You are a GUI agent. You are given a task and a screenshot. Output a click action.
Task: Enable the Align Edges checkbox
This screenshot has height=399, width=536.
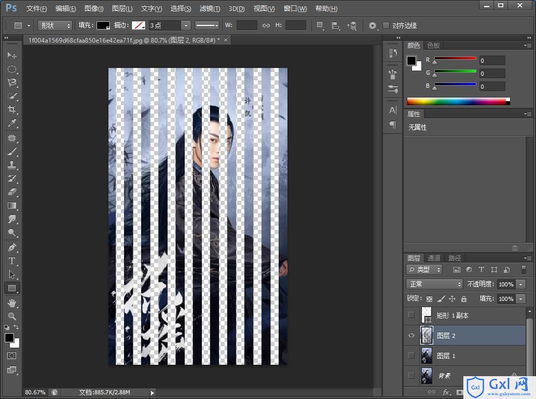(x=386, y=25)
